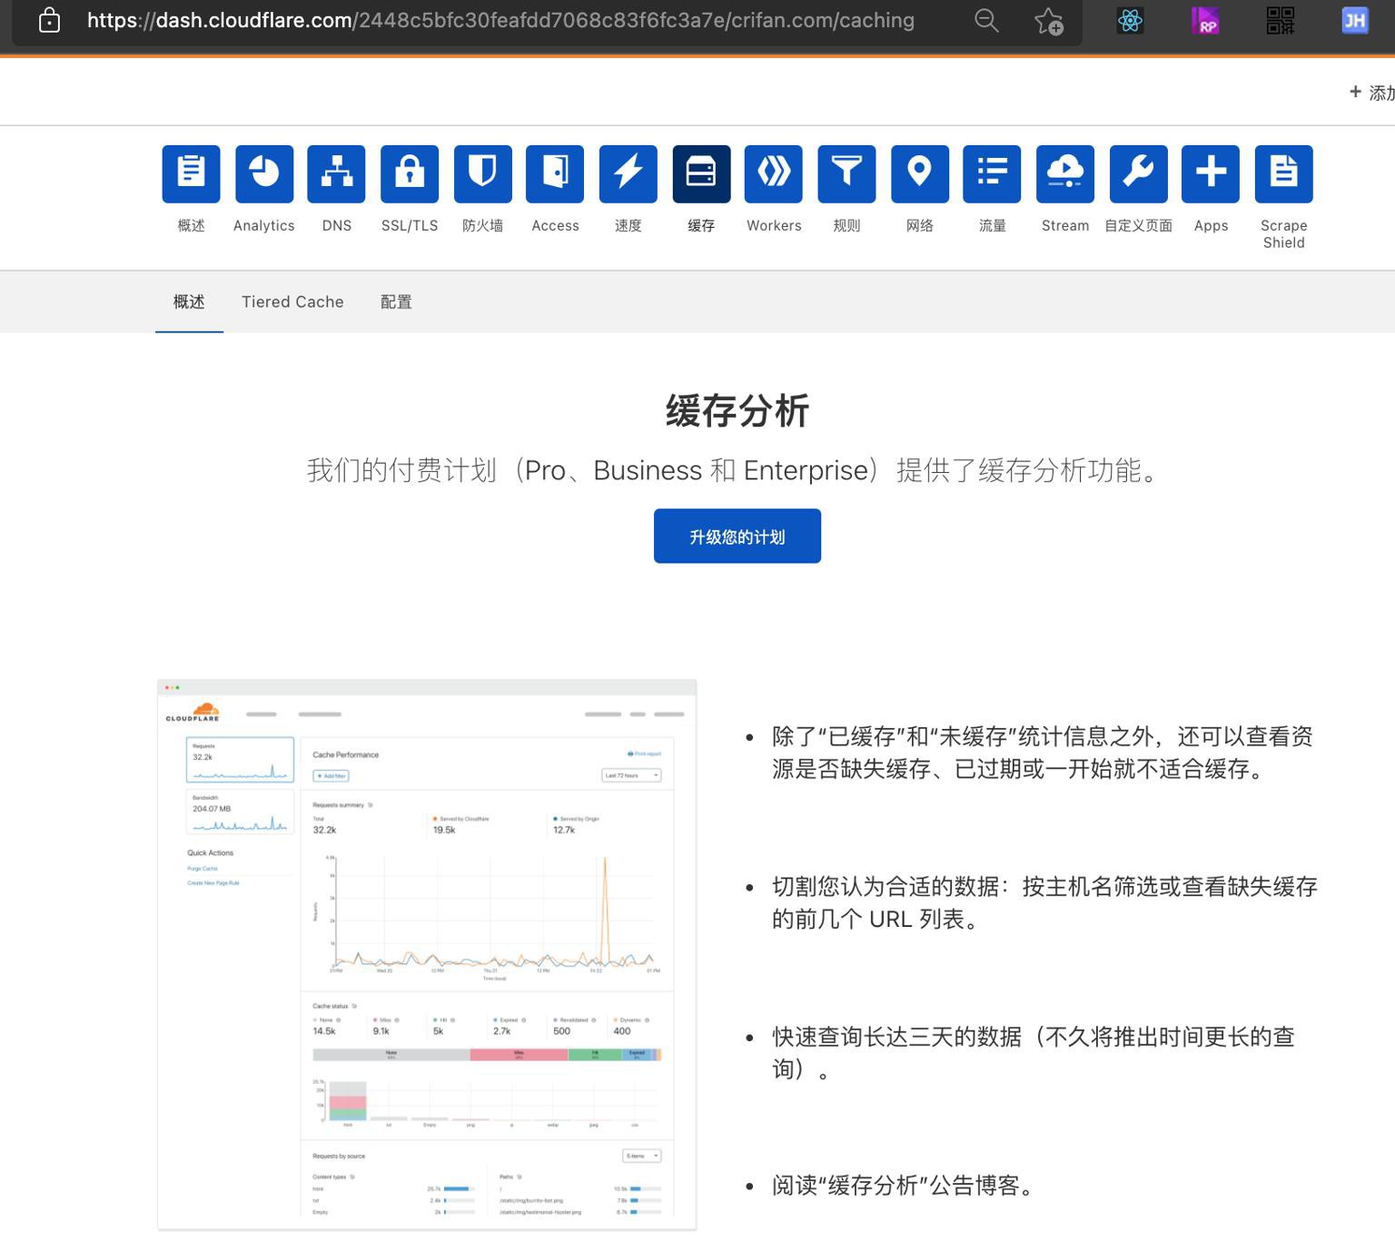
Task: Open the RP extension icon
Action: click(1205, 20)
